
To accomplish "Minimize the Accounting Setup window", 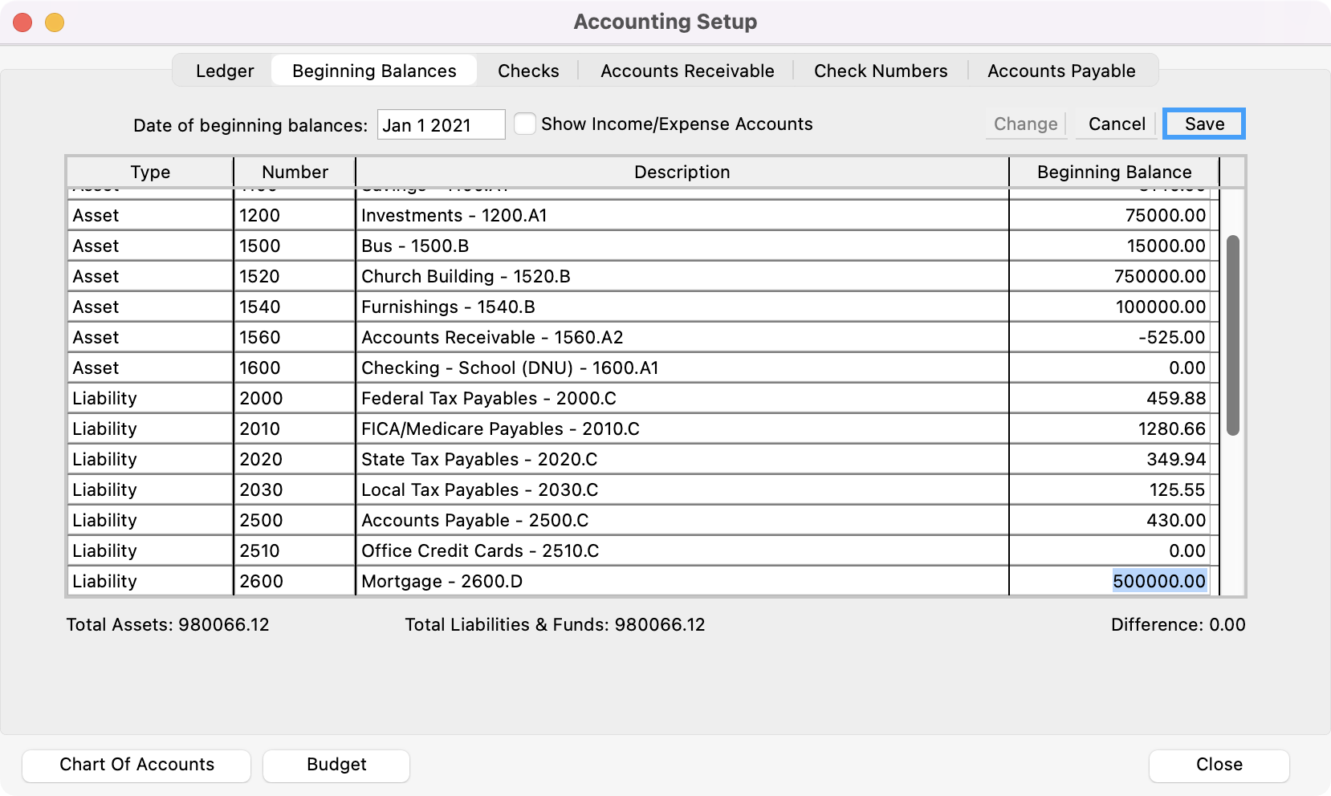I will click(x=55, y=22).
